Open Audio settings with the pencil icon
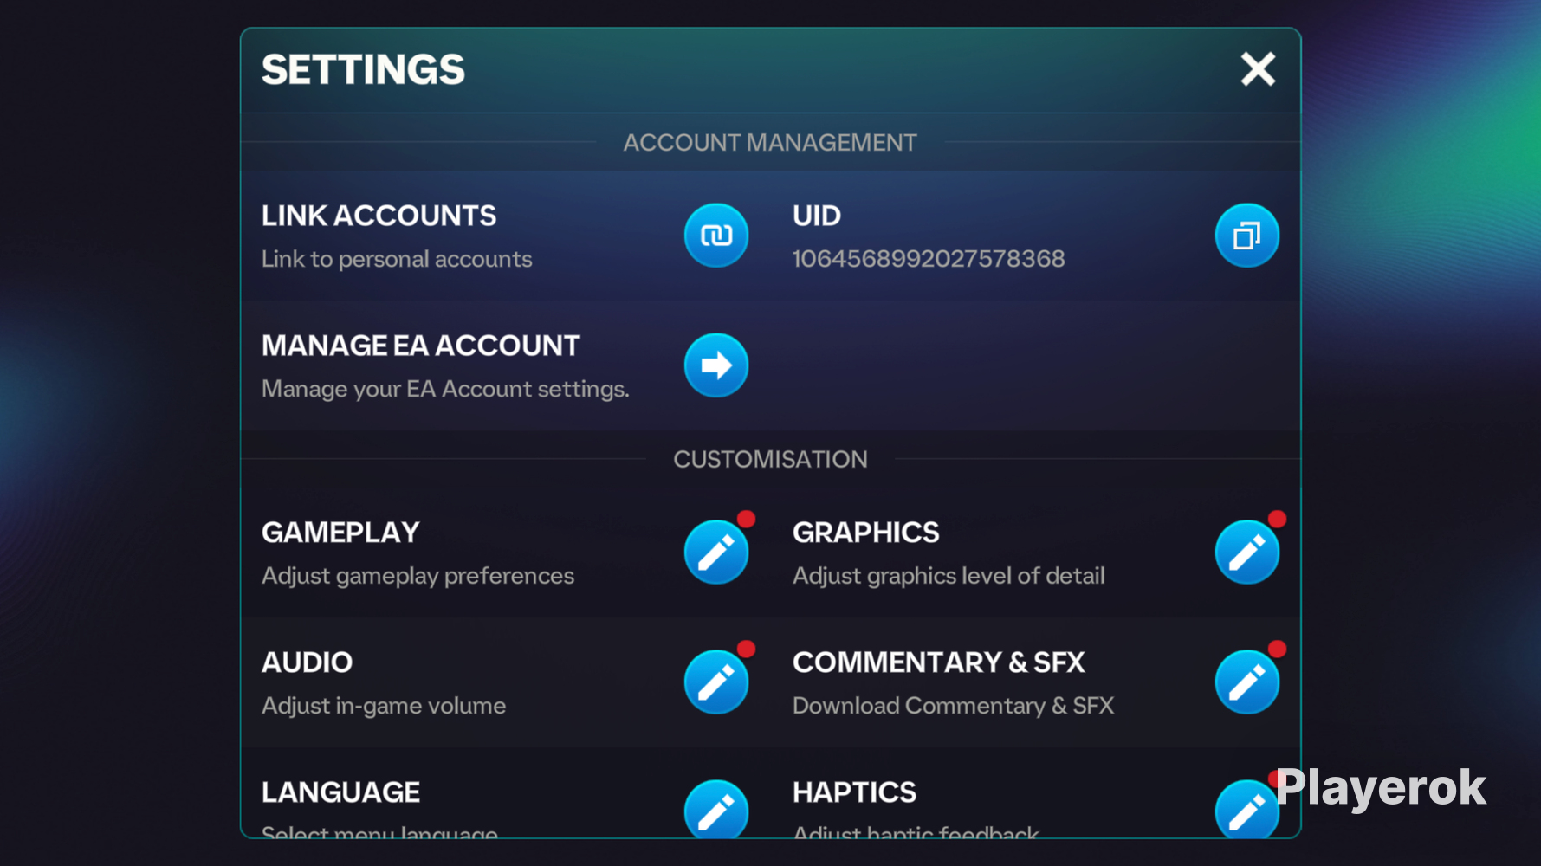Viewport: 1541px width, 866px height. coord(716,682)
